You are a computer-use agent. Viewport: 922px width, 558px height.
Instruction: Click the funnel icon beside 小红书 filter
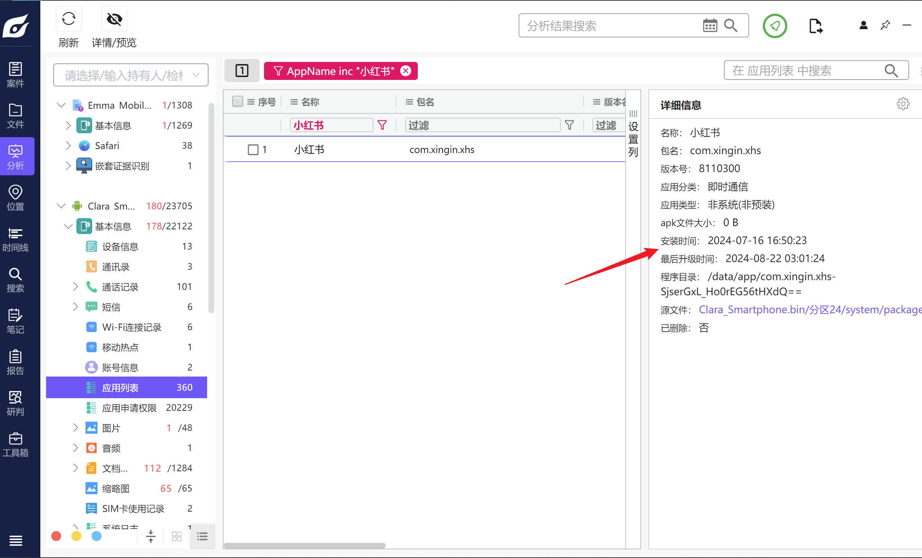tap(382, 125)
